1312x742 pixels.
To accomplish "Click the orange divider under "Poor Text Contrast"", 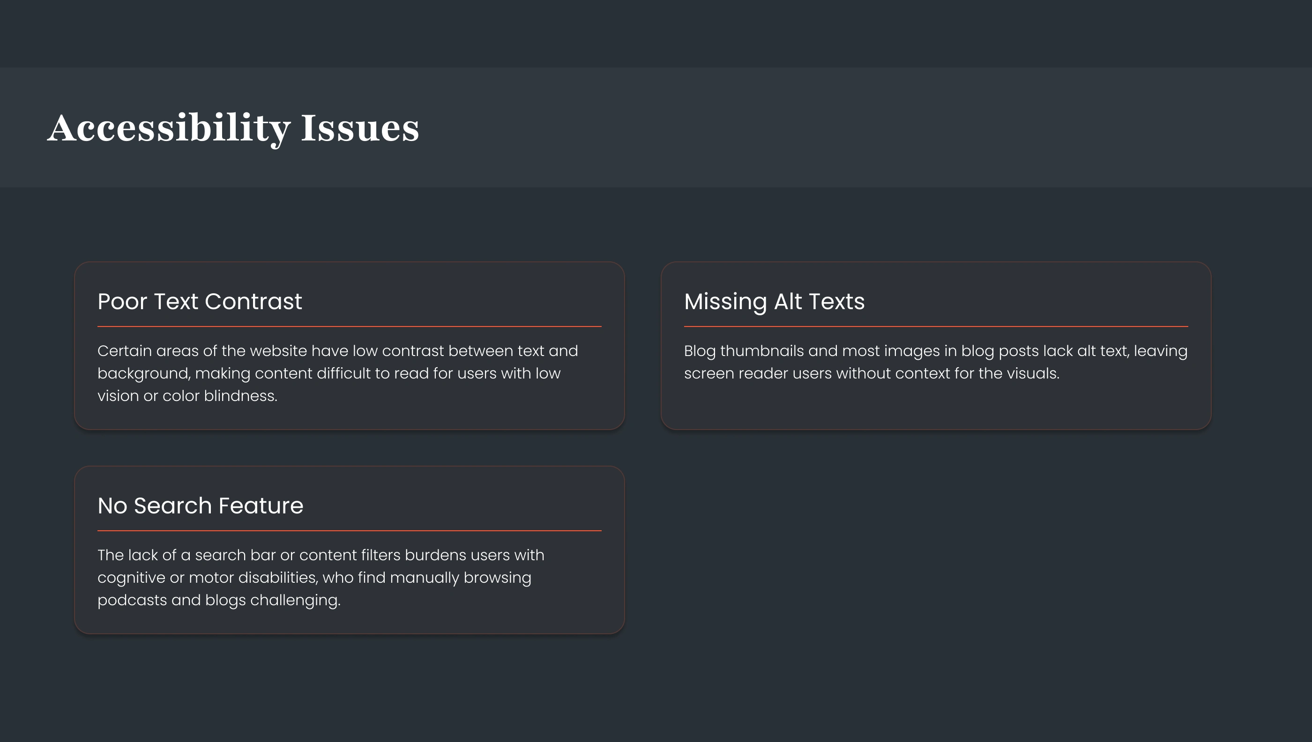I will (349, 326).
